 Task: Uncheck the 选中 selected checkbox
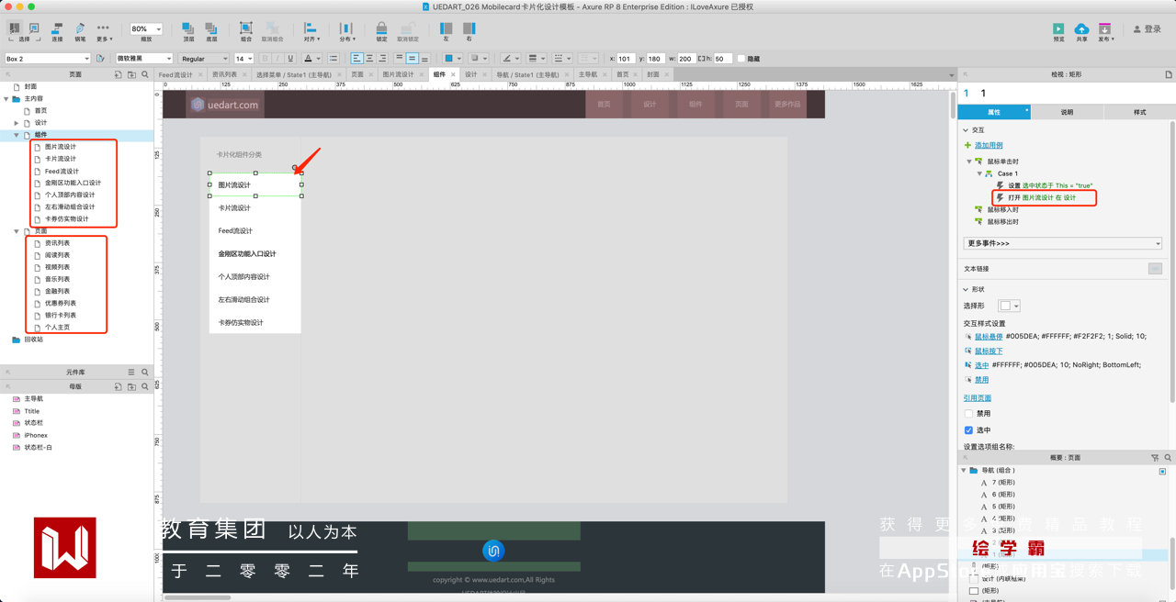[968, 429]
